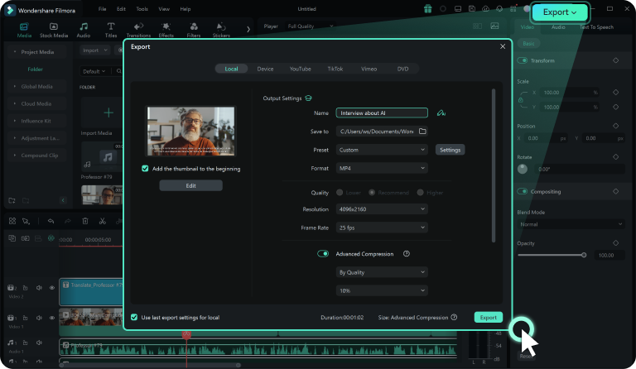The width and height of the screenshot is (636, 369).
Task: Open the Effects tool icon
Action: click(166, 30)
